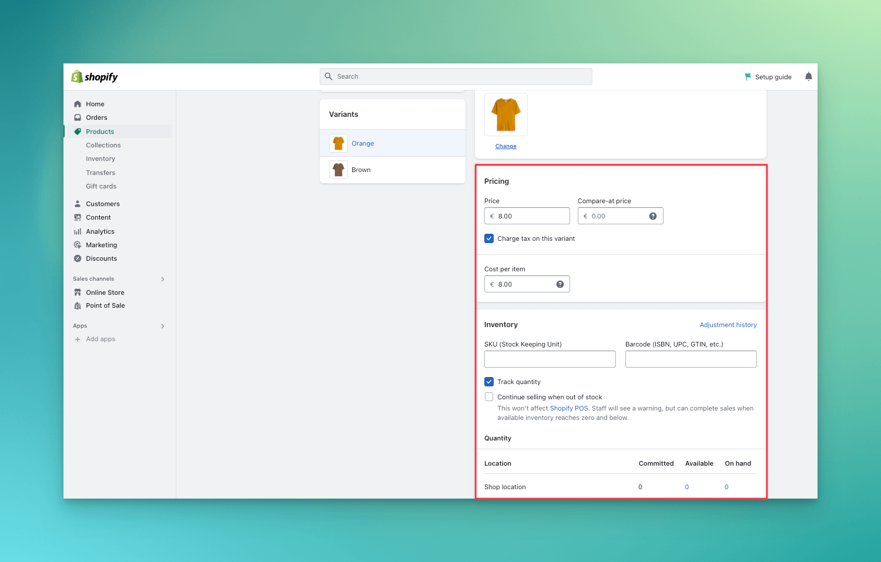Click the Products tag icon

pyautogui.click(x=78, y=131)
